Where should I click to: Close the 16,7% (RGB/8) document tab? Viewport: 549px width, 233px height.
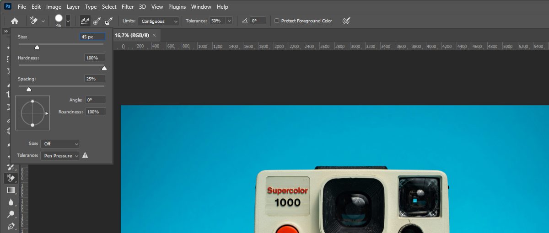click(x=154, y=35)
